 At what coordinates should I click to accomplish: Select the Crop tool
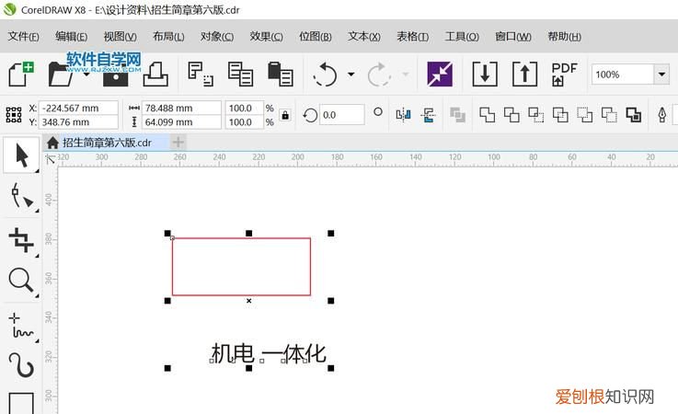(x=21, y=240)
